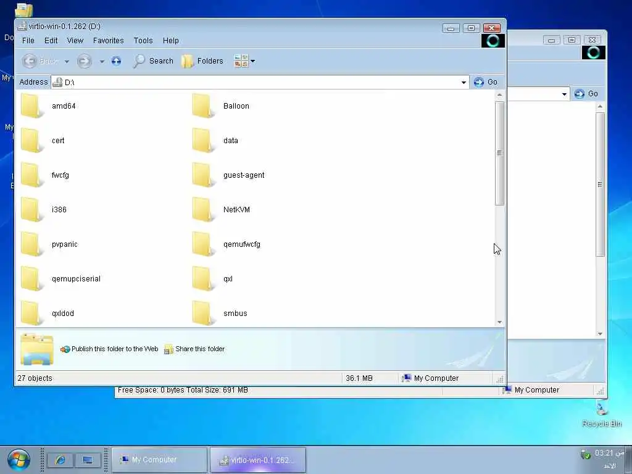
Task: Click the Recycle Bin desktop icon
Action: [601, 414]
